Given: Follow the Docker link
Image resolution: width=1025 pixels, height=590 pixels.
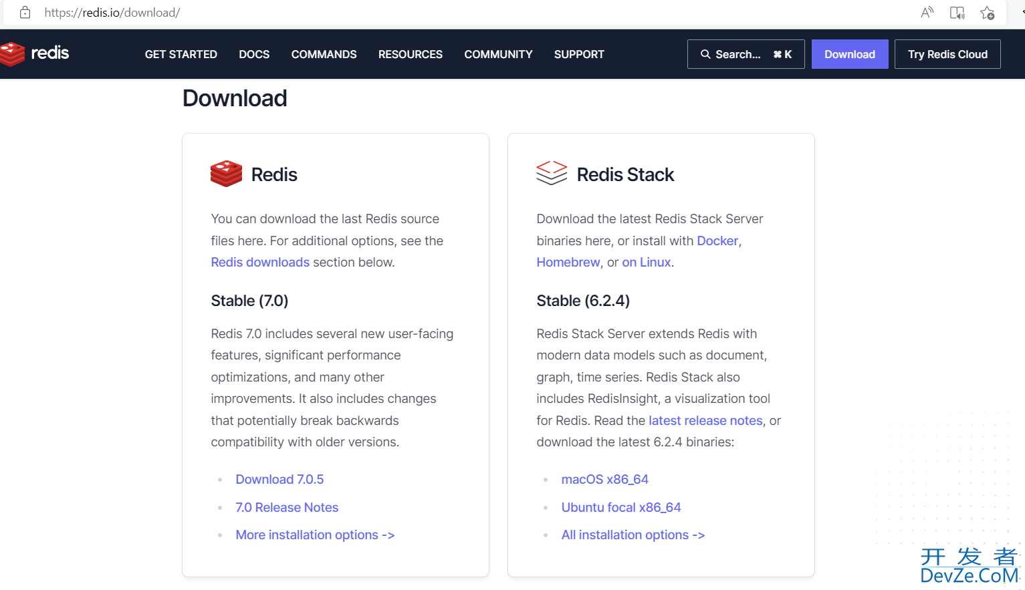Looking at the screenshot, I should click(717, 241).
